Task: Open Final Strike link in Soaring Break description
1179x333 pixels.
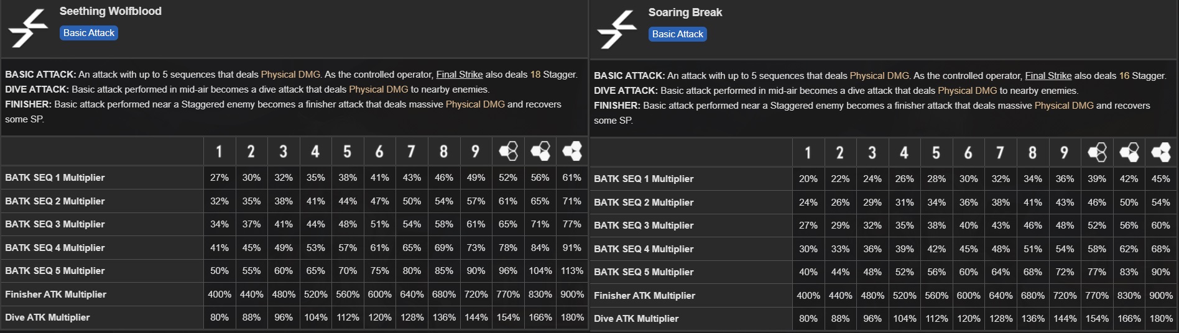Action: (x=1048, y=76)
